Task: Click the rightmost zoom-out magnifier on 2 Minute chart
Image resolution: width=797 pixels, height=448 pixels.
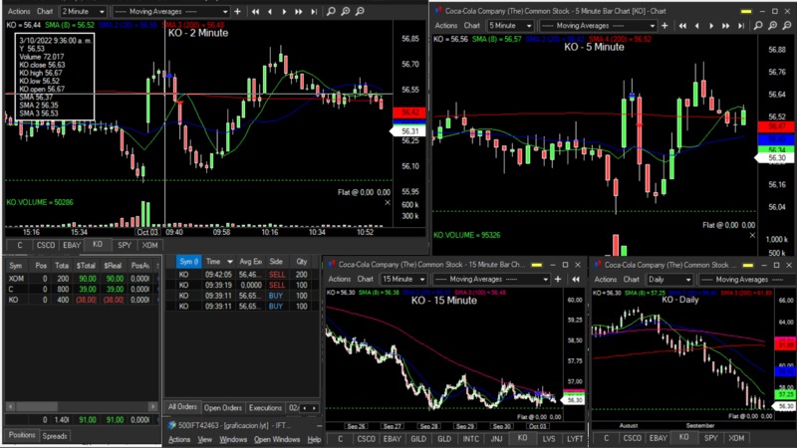Action: 358,12
